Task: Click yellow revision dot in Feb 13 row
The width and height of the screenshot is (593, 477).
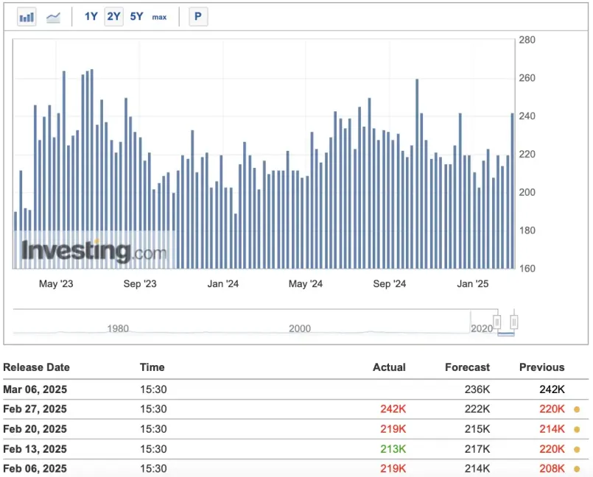Action: point(577,450)
